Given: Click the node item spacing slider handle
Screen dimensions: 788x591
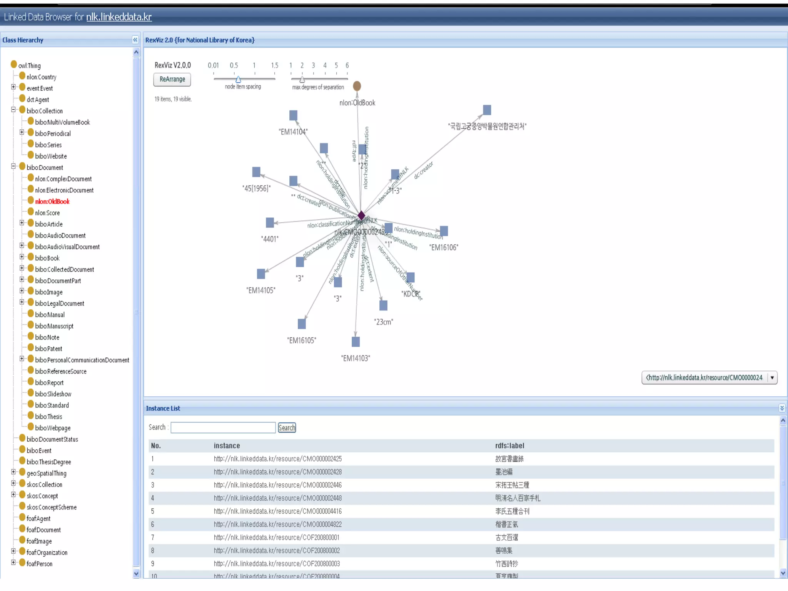Looking at the screenshot, I should [x=238, y=79].
